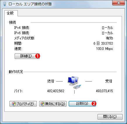Screen dimensions: 127x124
Task: Select the 全般 tab
Action: point(10,13)
